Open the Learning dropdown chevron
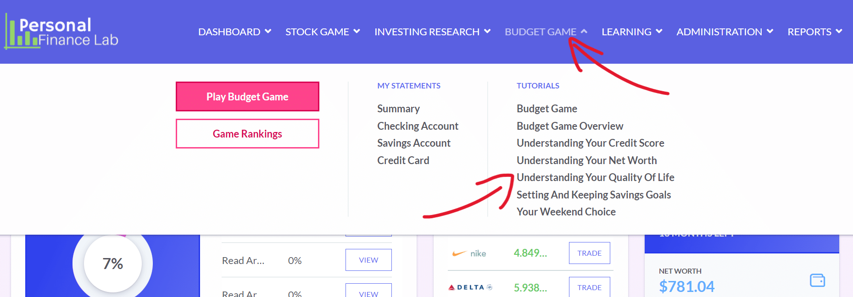Screen dimensions: 853x297 [x=659, y=31]
